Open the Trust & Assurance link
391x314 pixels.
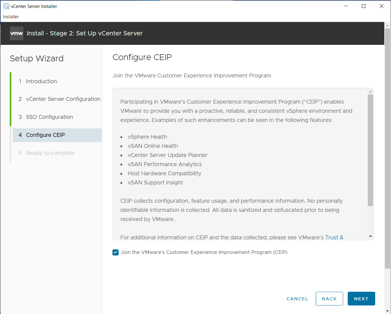[x=334, y=237]
